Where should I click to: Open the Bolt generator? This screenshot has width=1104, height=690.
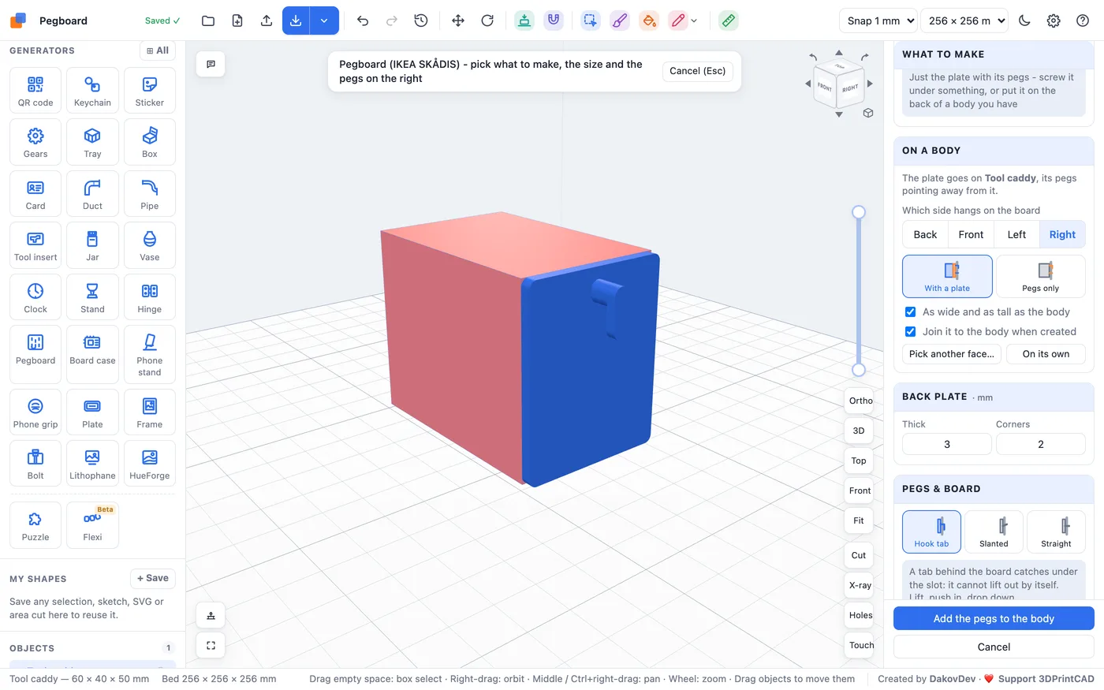coord(35,464)
